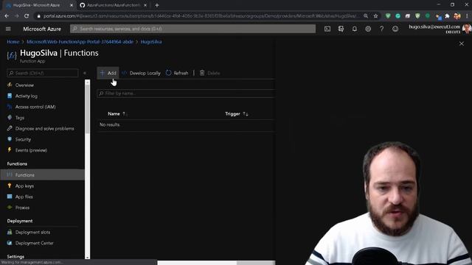Click the Microsoft.Web-FunctionApp-Portal breadcrumb link

pyautogui.click(x=80, y=42)
